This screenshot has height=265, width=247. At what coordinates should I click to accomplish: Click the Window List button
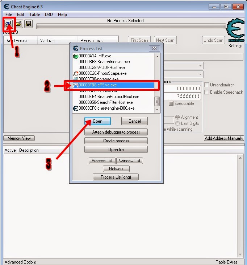[130, 161]
